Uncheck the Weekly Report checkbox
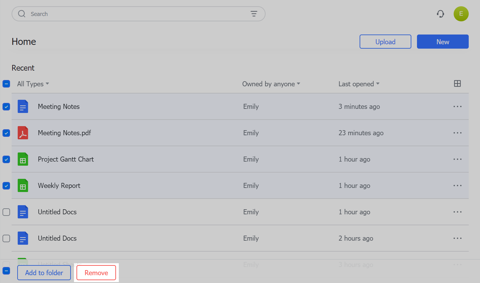The height and width of the screenshot is (283, 480). coord(6,186)
